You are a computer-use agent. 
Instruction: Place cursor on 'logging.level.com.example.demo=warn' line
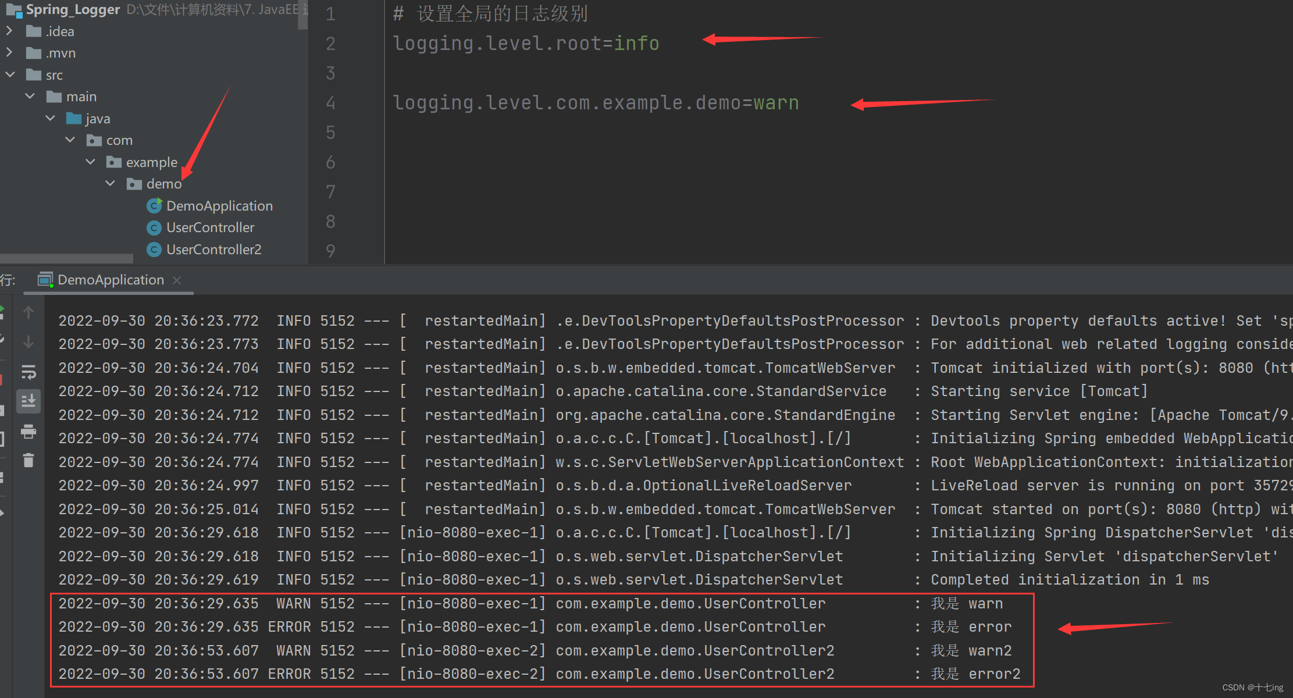[x=596, y=102]
